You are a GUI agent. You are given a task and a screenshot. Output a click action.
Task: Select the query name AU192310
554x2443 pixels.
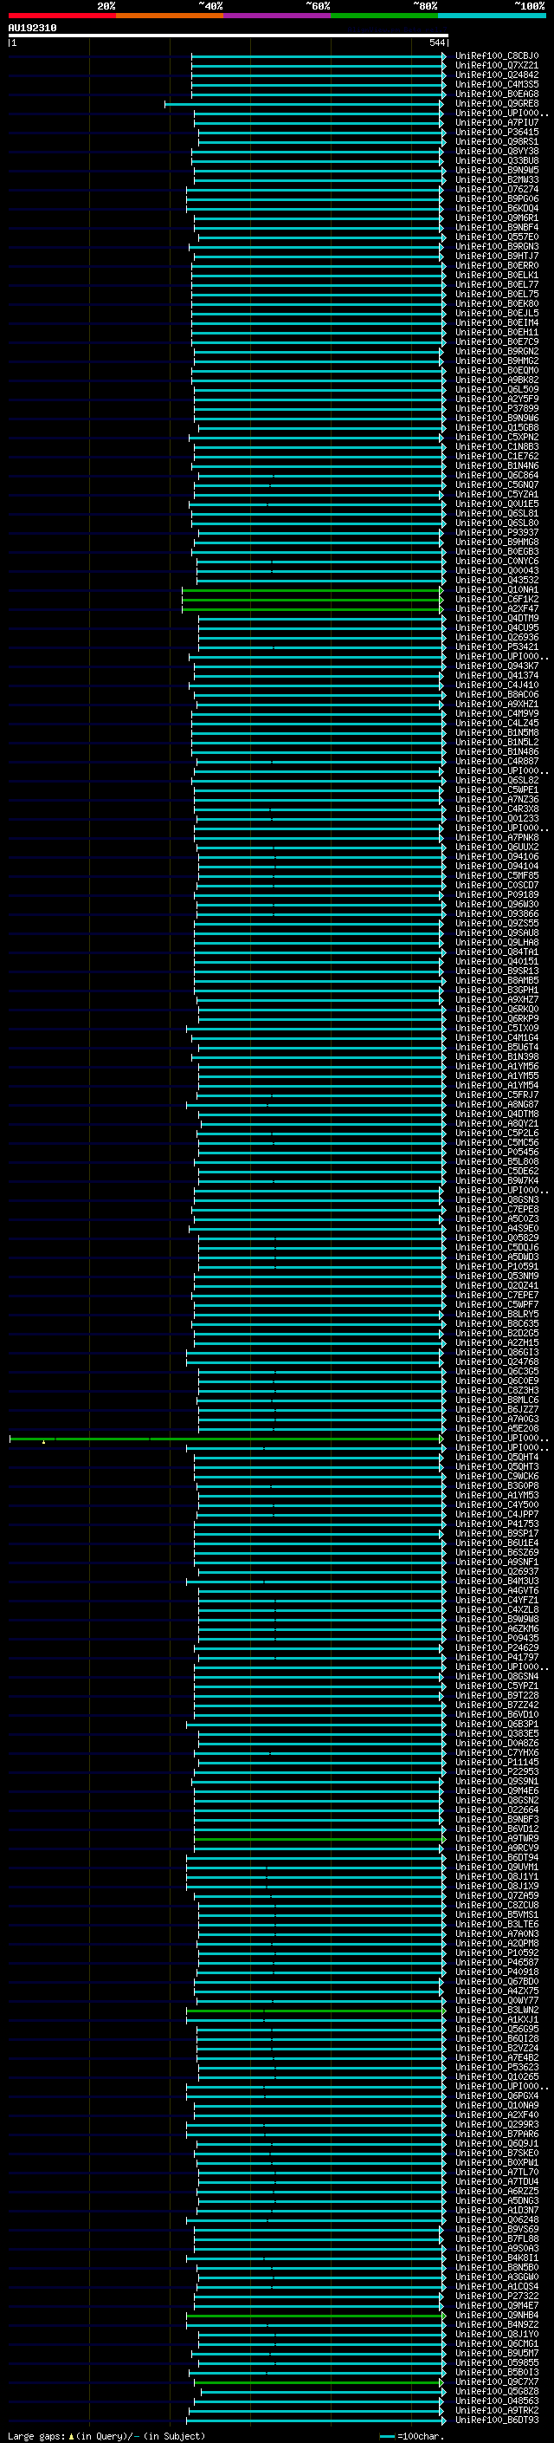(x=32, y=28)
